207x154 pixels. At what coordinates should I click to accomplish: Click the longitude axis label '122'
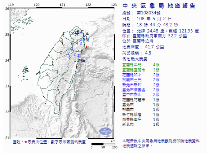(x=88, y=5)
